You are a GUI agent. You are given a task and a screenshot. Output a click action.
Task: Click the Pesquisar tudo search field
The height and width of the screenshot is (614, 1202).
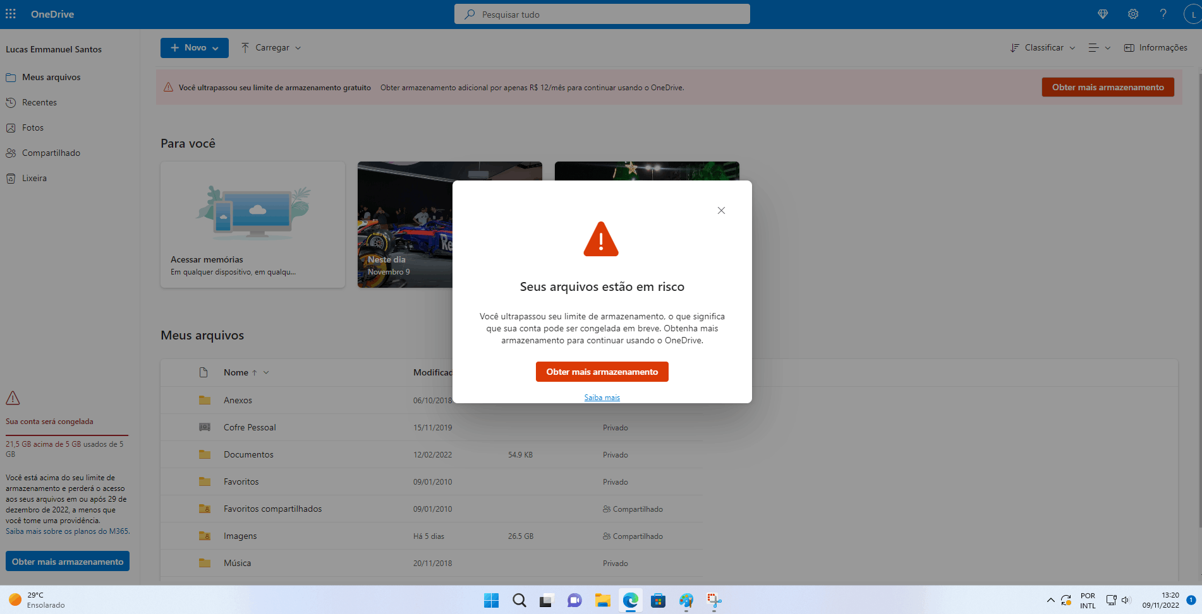602,14
